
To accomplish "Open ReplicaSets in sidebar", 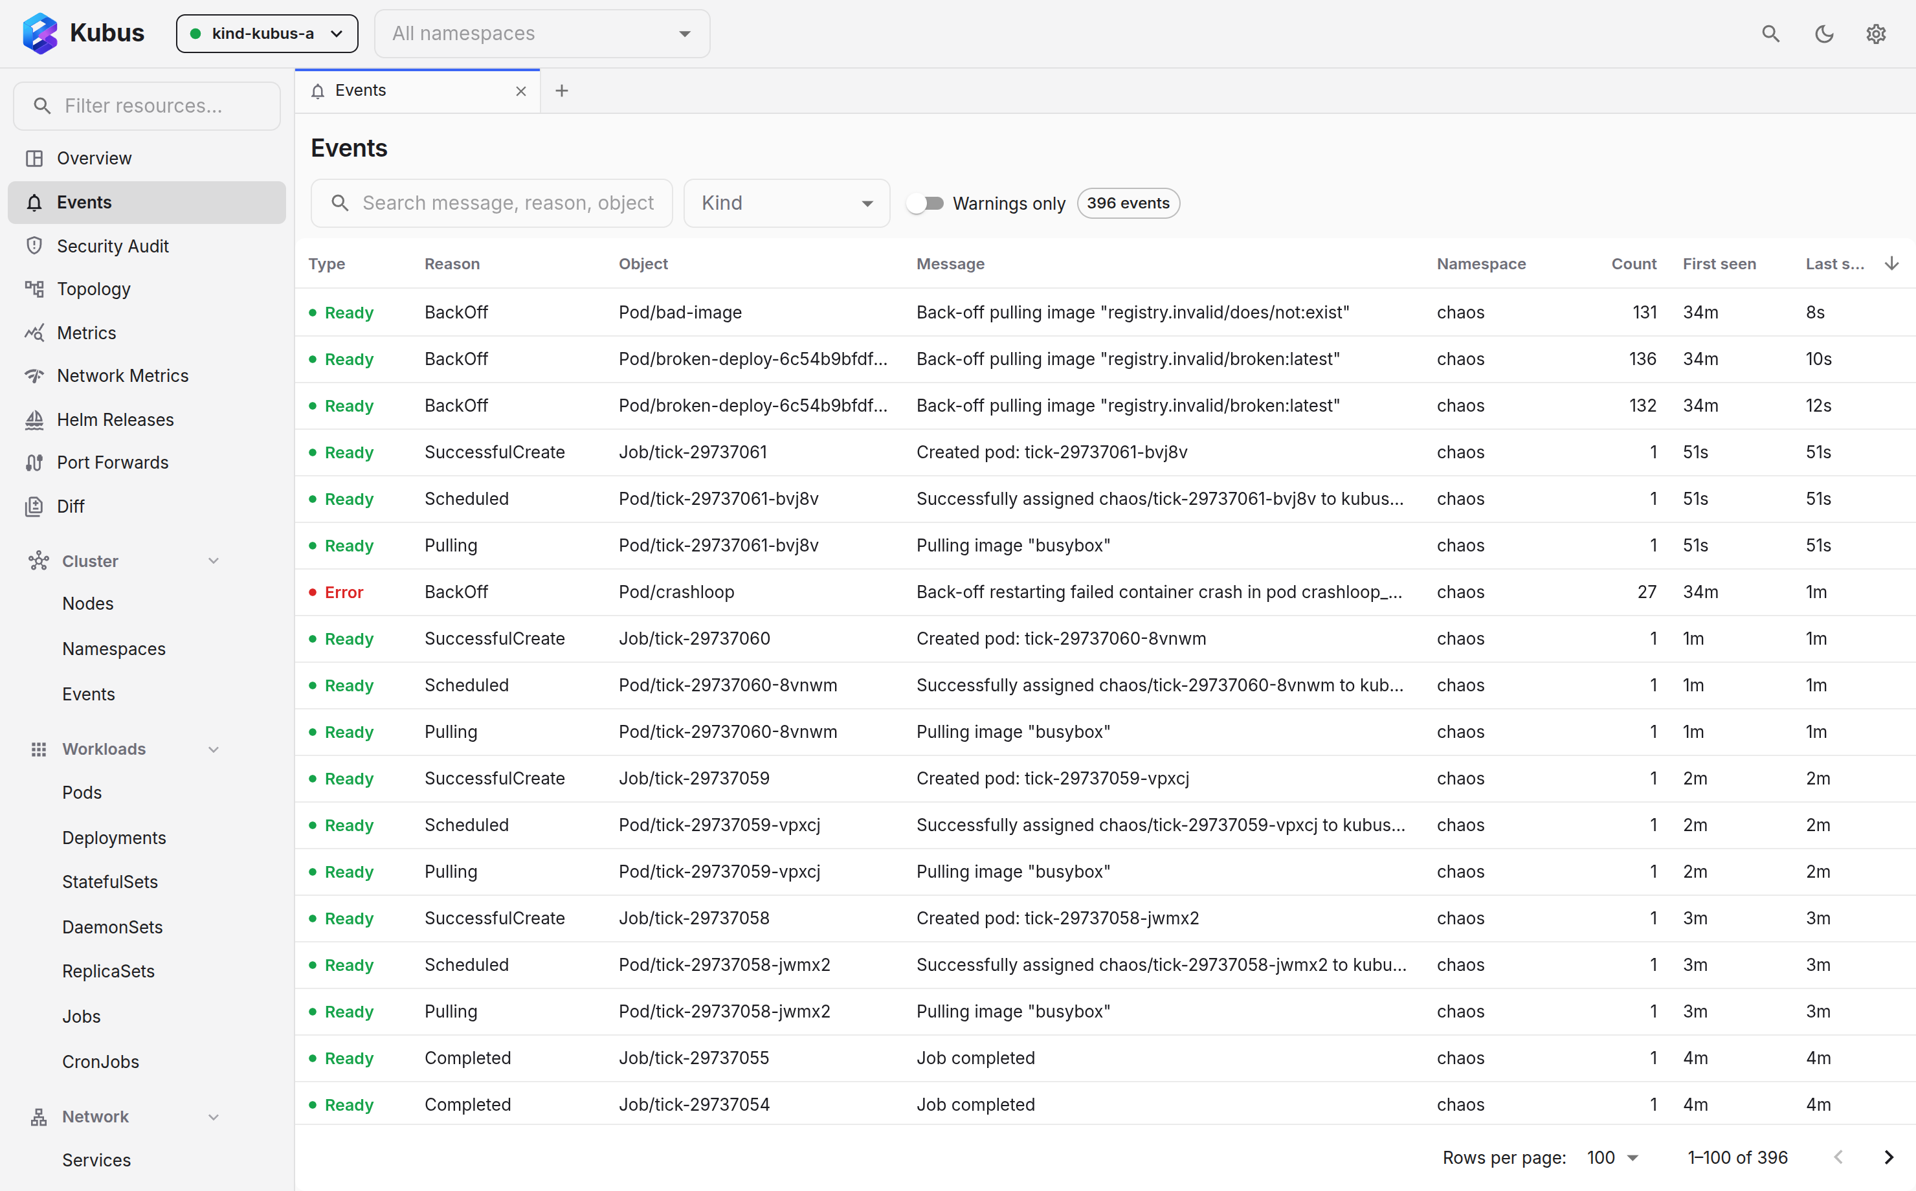I will pos(109,971).
